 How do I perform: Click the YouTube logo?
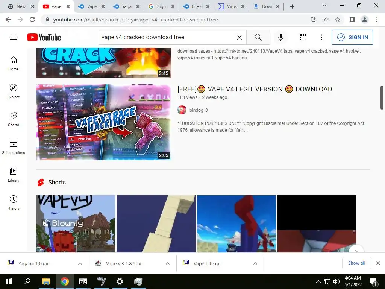44,37
